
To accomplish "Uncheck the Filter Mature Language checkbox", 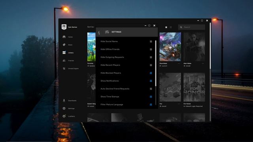I will (151, 105).
